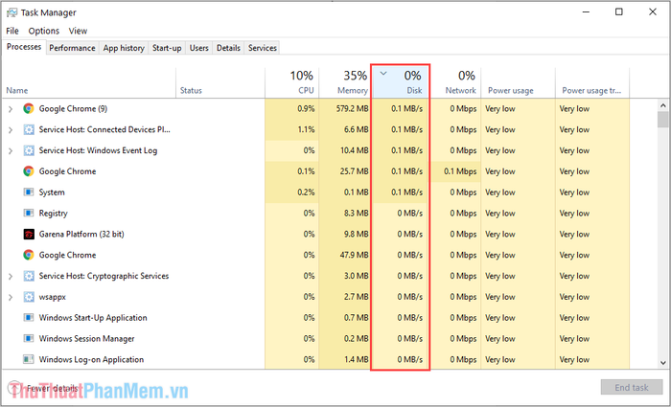Click the Chrome icon in the 25.7 MB row
Image resolution: width=671 pixels, height=407 pixels.
click(x=29, y=171)
